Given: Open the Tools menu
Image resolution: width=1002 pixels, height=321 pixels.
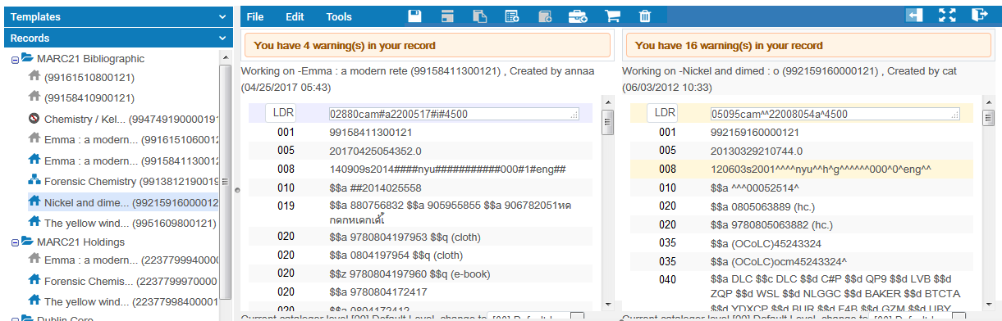Looking at the screenshot, I should (x=339, y=16).
